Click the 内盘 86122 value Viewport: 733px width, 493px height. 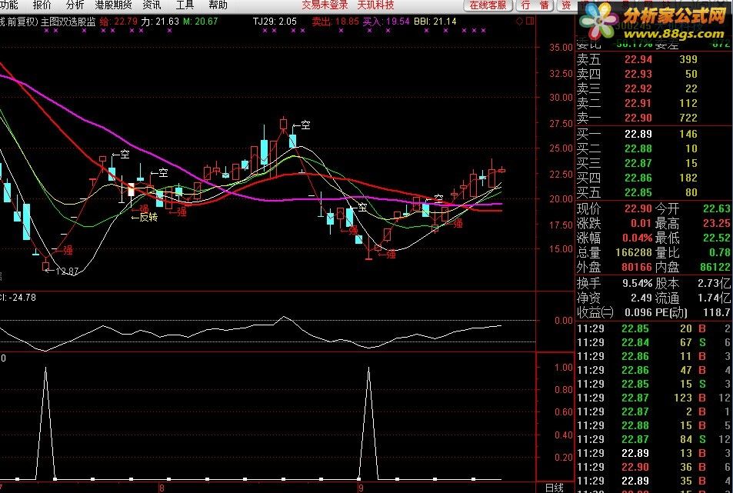coord(715,267)
